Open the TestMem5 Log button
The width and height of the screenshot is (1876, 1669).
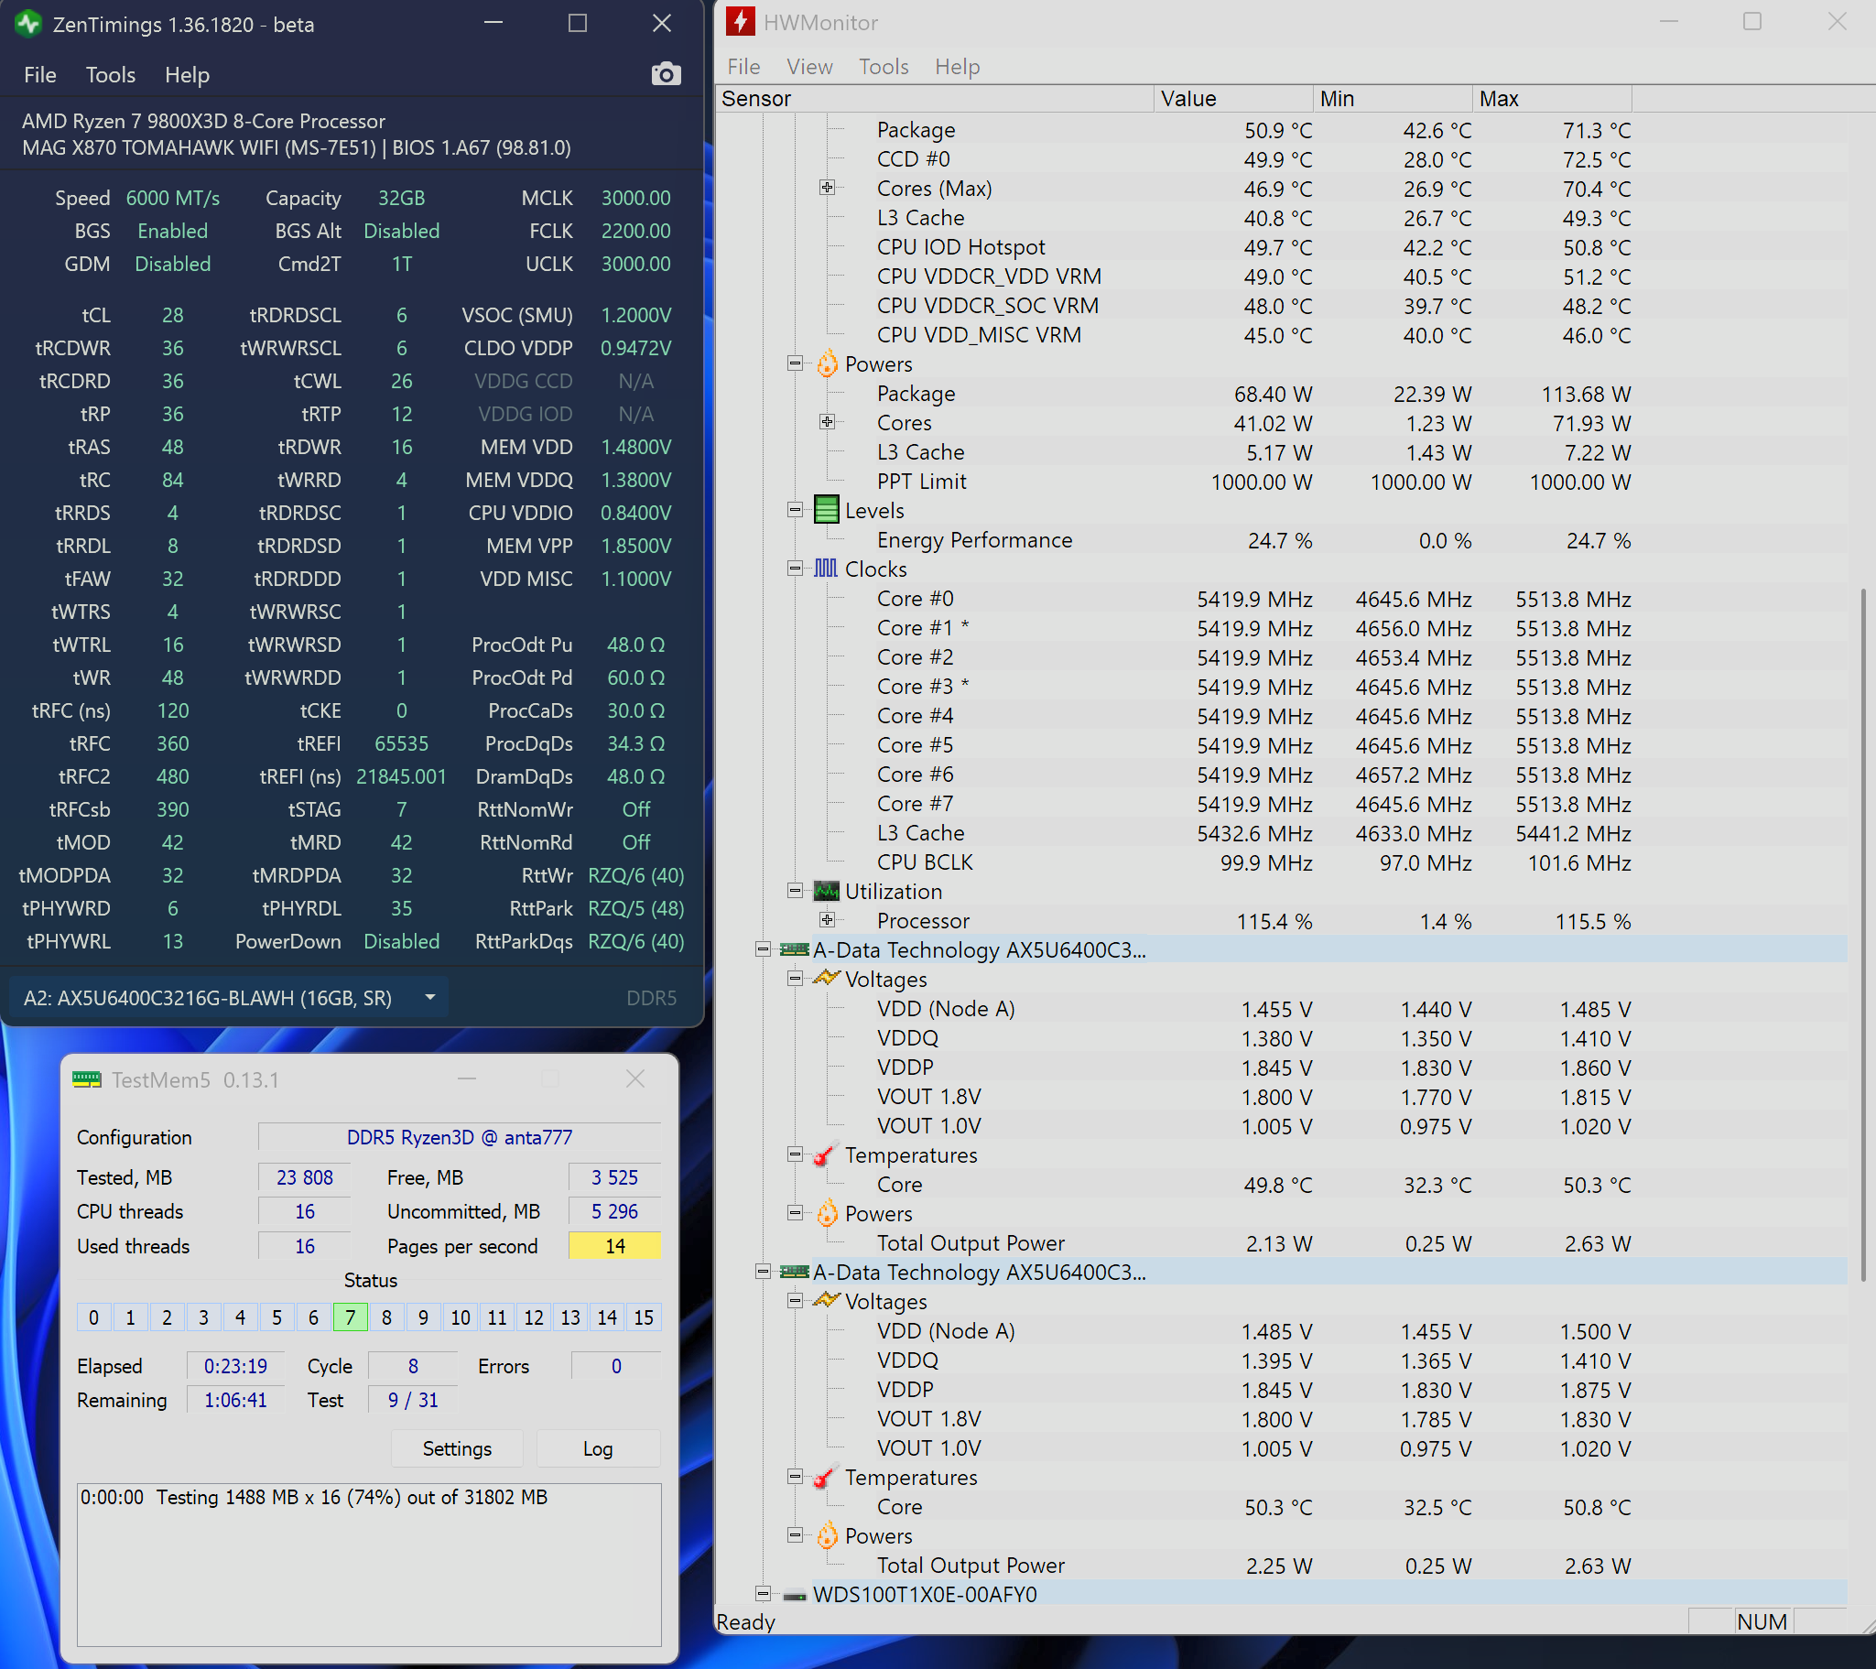pyautogui.click(x=598, y=1447)
